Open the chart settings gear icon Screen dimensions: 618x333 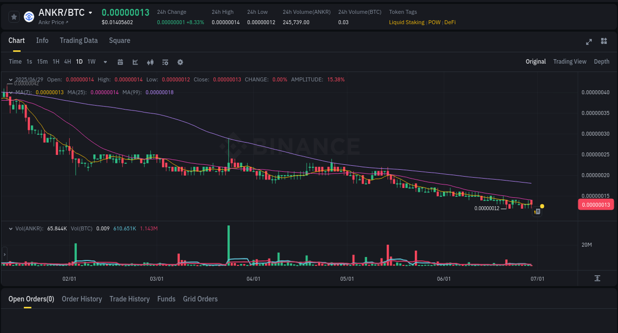pos(180,62)
